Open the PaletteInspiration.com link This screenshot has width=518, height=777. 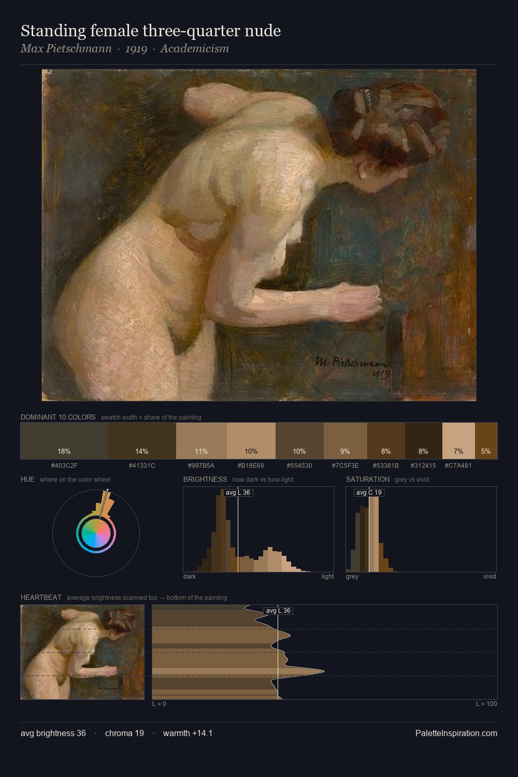pos(456,733)
